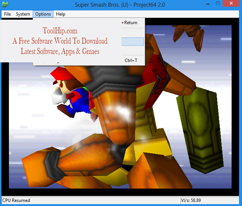Close the open Options menu

[43, 14]
